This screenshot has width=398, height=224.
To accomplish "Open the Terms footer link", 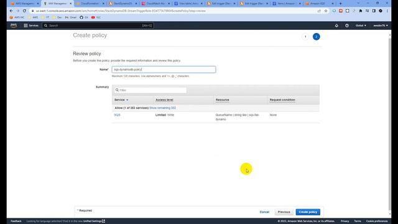I will pyautogui.click(x=358, y=222).
